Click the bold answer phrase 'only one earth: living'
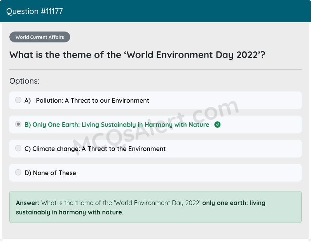This screenshot has height=251, width=311. (x=234, y=203)
